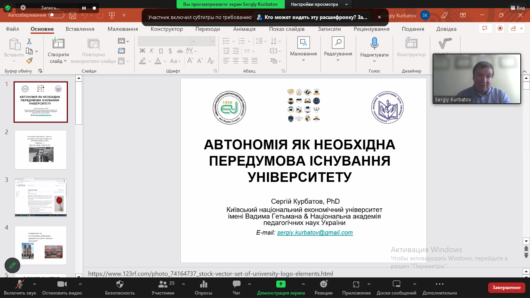Screen dimensions: 530x298
Task: Expand Шрифт group dialog launcher
Action: pyautogui.click(x=215, y=71)
